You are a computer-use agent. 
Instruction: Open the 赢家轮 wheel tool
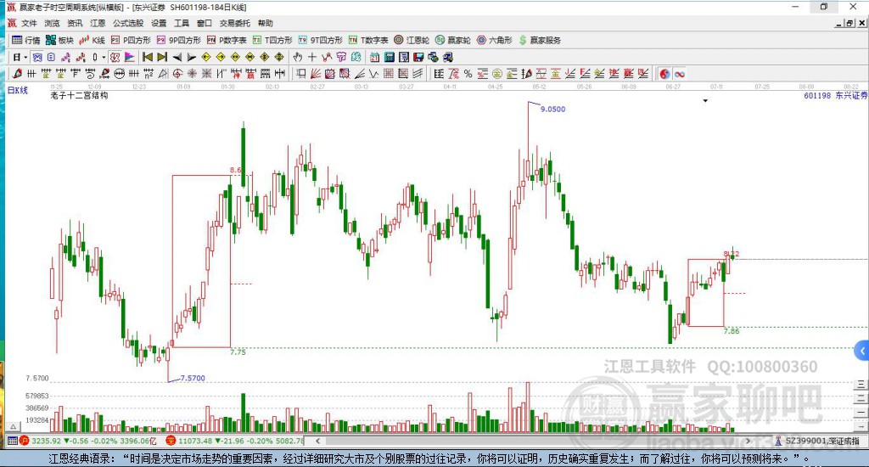(x=453, y=40)
